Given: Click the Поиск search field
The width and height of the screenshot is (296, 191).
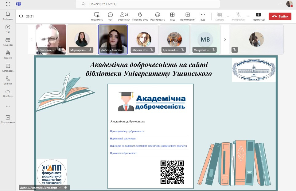Looking at the screenshot, I should (x=147, y=4).
